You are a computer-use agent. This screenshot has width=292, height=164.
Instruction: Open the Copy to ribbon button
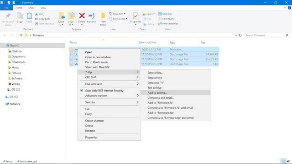point(71,19)
